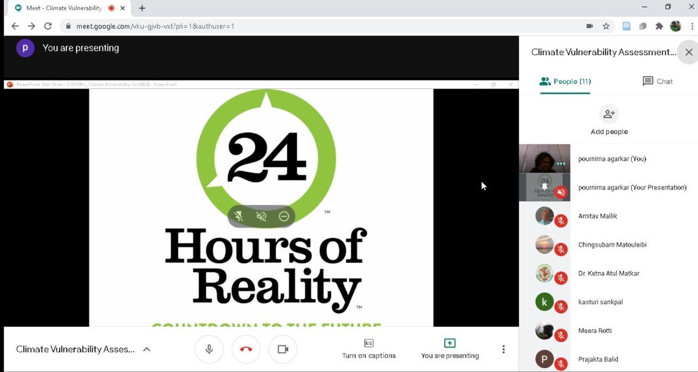Expand meeting details chevron

[x=147, y=349]
